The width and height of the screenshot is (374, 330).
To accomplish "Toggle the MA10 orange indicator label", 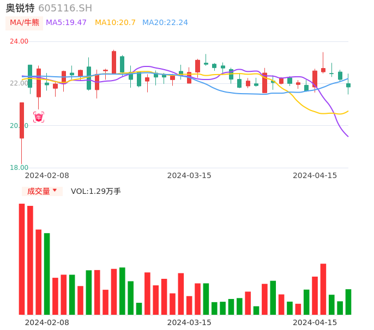I will pyautogui.click(x=115, y=22).
